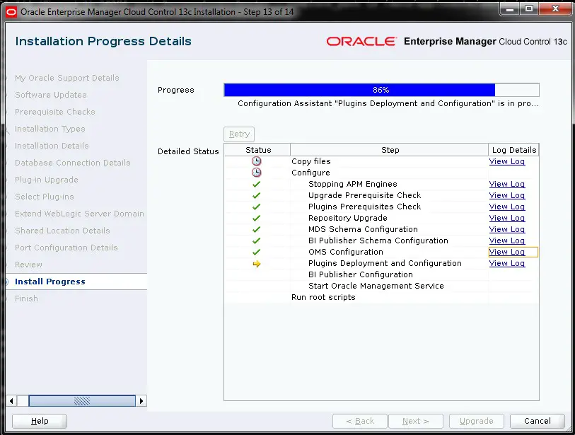The image size is (575, 435).
Task: Click the Upgrade button
Action: [x=477, y=421]
